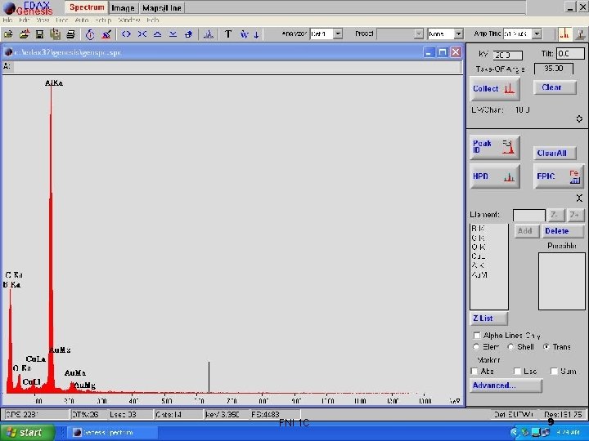This screenshot has height=441, width=589.
Task: Click the Windows Start button
Action: point(27,432)
